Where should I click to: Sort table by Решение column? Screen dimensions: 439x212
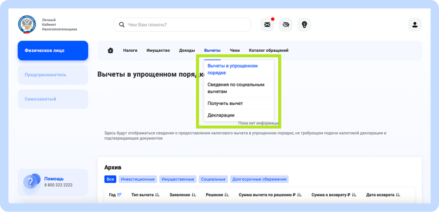[x=217, y=195]
